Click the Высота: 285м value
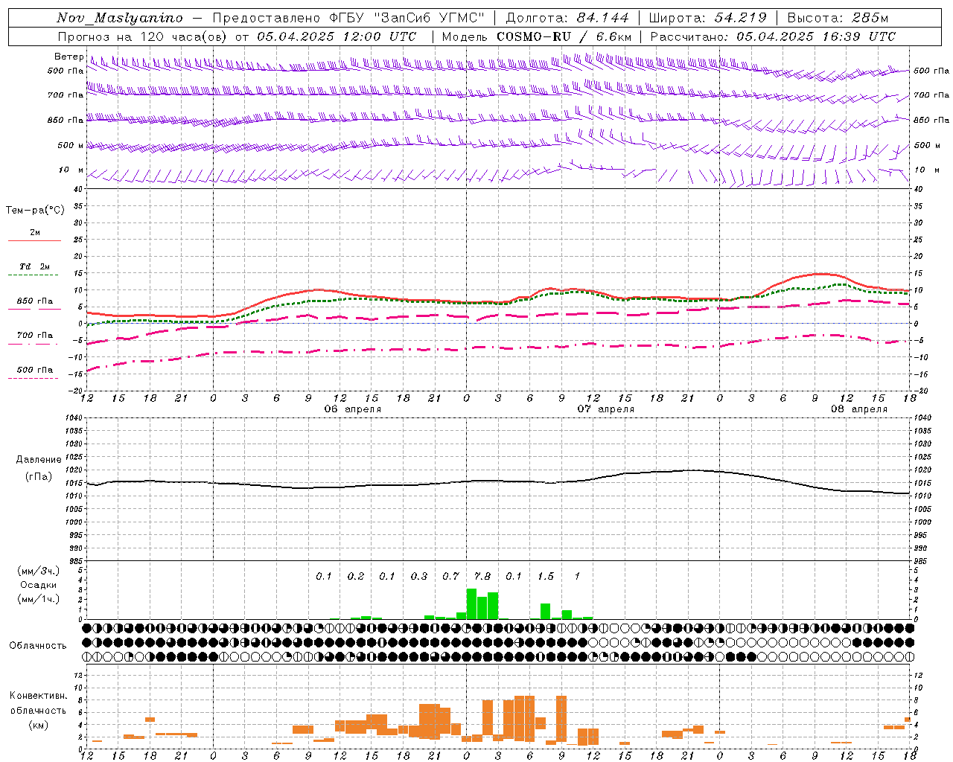 pos(838,18)
